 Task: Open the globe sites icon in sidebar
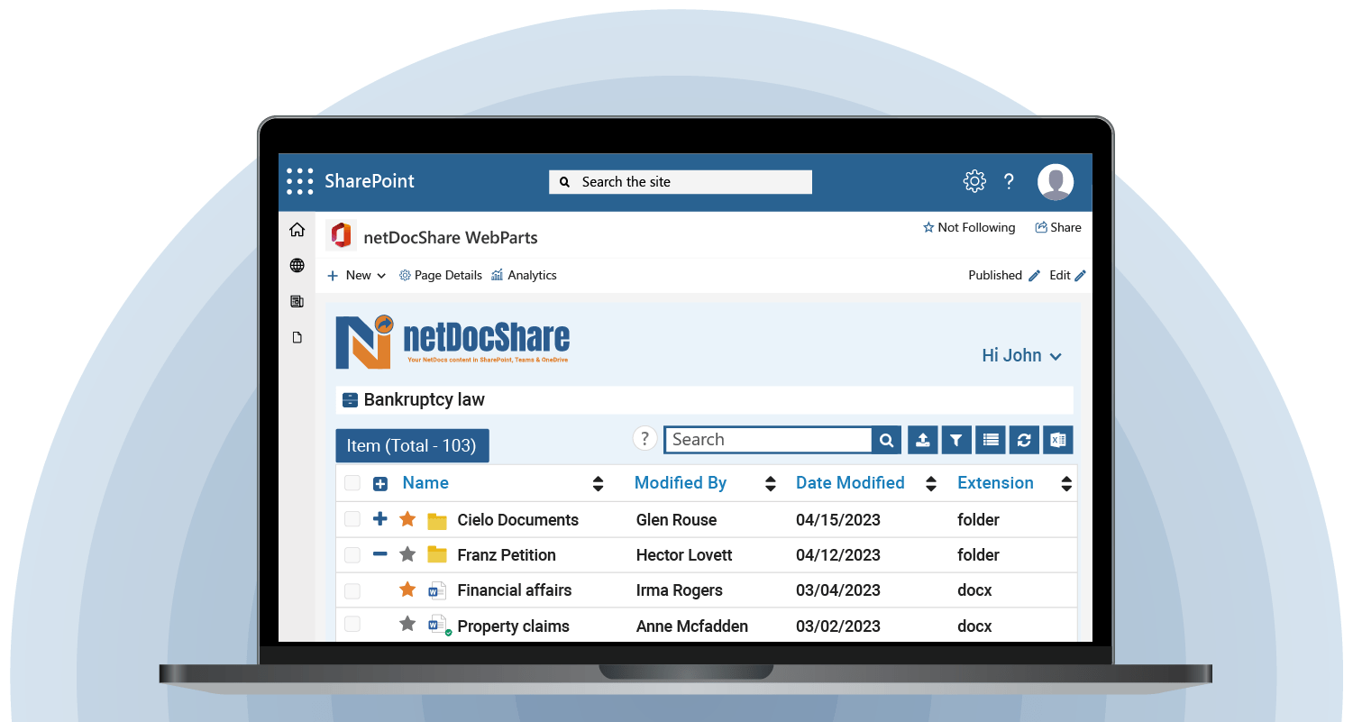297,265
